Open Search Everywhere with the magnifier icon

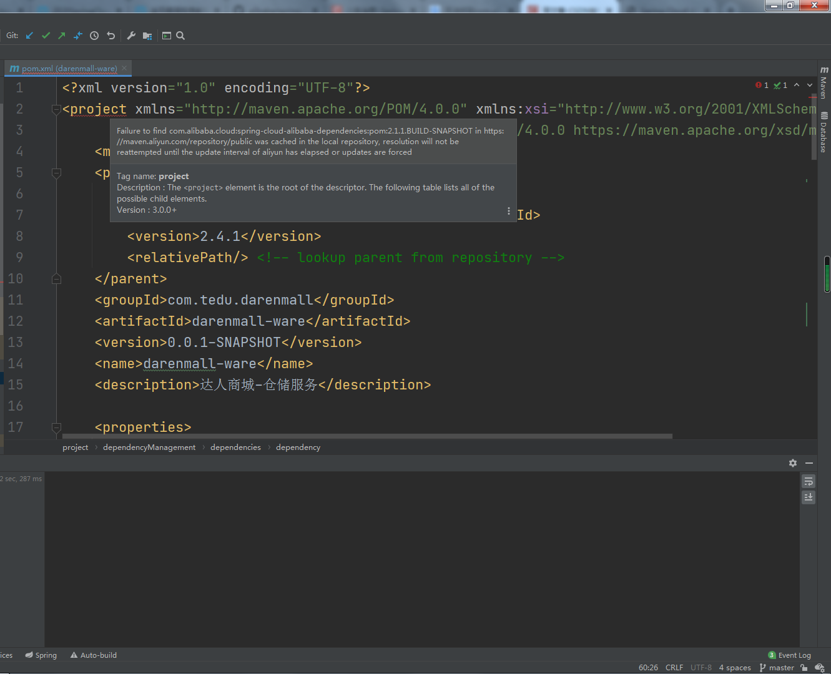click(x=180, y=36)
